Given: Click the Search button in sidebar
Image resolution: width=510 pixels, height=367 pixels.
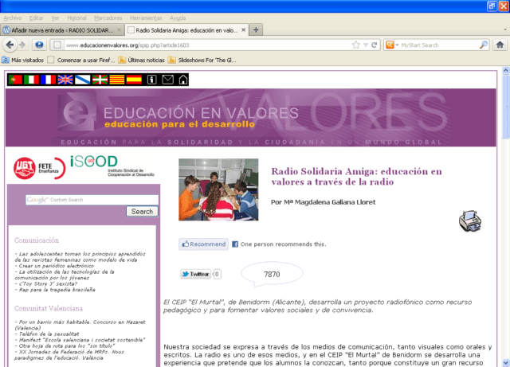Looking at the screenshot, I should [143, 211].
